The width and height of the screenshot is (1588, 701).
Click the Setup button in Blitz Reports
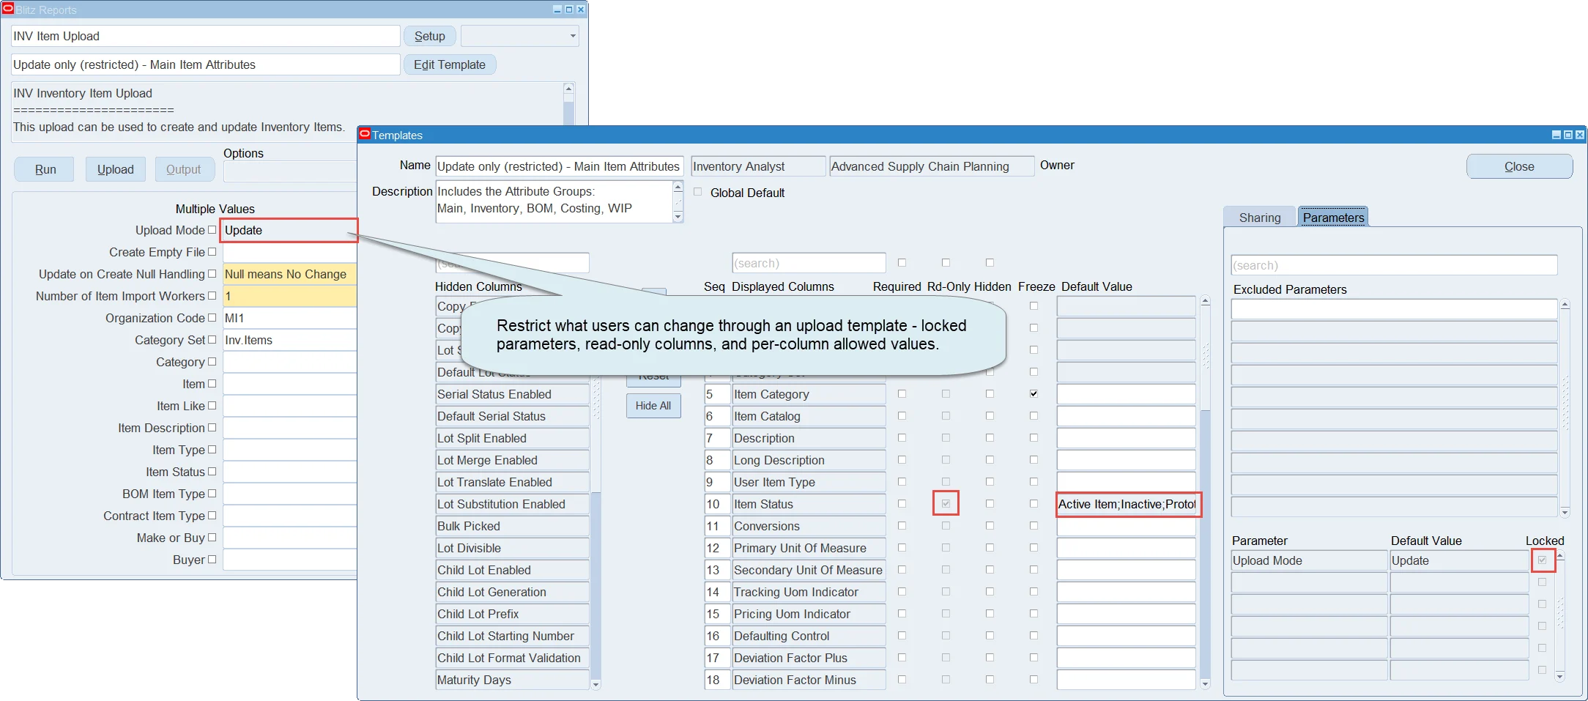click(429, 36)
